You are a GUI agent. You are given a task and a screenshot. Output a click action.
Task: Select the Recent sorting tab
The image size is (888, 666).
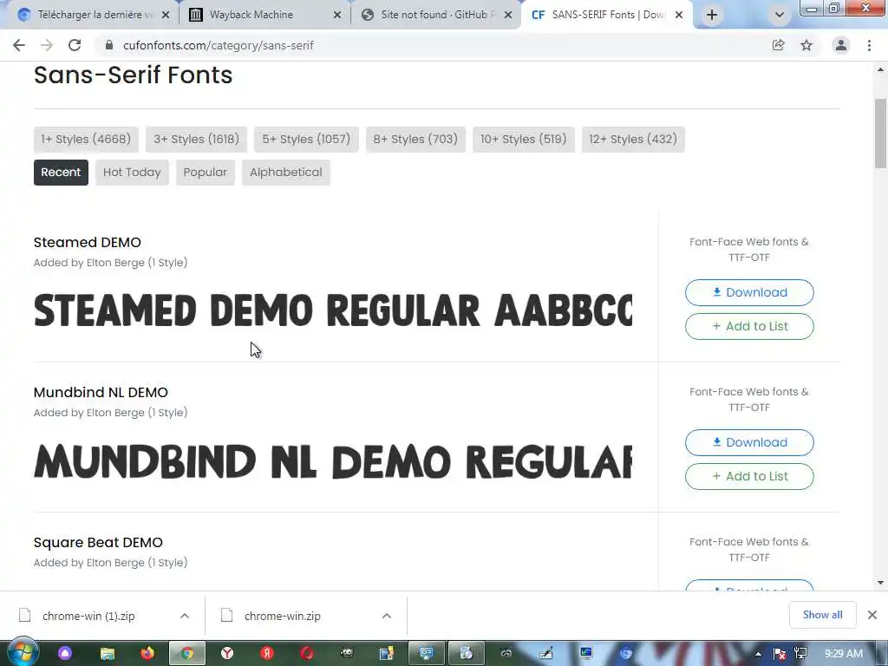pos(62,173)
